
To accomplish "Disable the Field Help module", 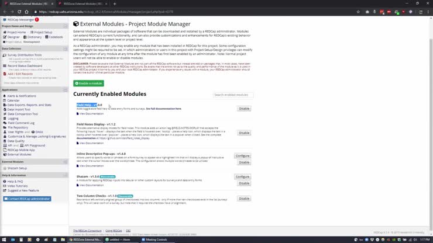I will (244, 108).
